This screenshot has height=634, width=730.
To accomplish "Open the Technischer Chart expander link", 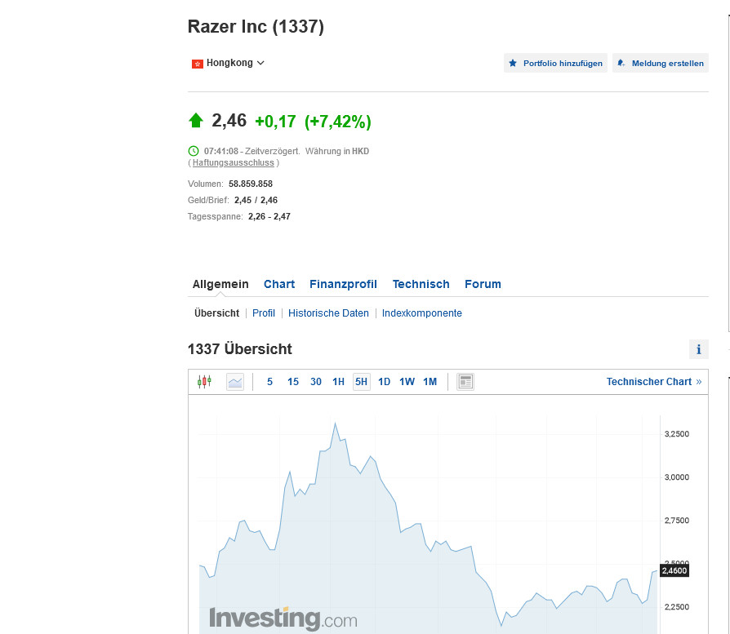I will pos(653,382).
